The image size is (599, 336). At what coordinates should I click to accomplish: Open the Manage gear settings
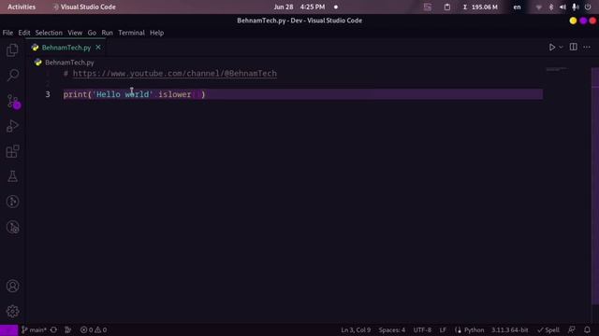(12, 311)
